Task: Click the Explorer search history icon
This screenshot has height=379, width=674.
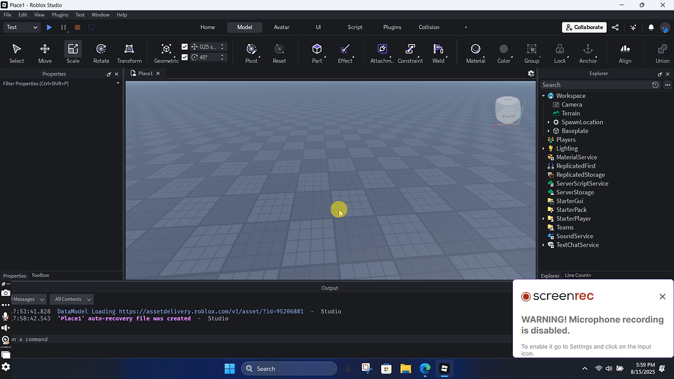Action: pyautogui.click(x=655, y=85)
